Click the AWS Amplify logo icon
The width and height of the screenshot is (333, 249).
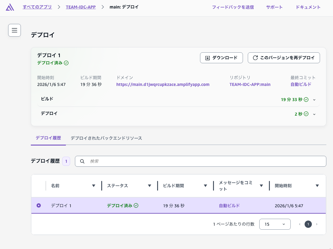(10, 7)
